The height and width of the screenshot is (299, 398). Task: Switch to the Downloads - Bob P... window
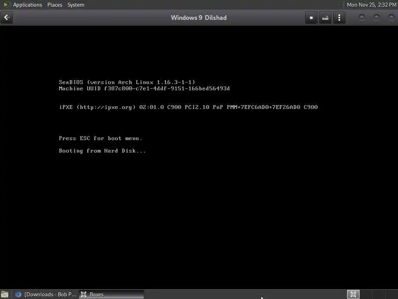click(46, 294)
